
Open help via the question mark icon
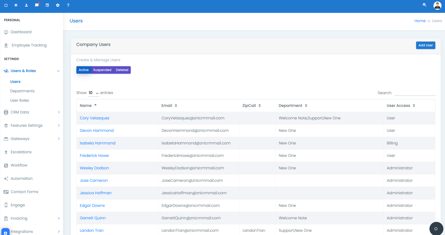(x=68, y=5)
